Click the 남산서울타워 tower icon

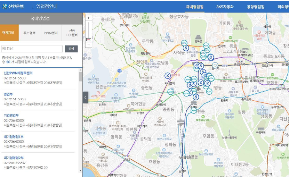[x=230, y=133]
